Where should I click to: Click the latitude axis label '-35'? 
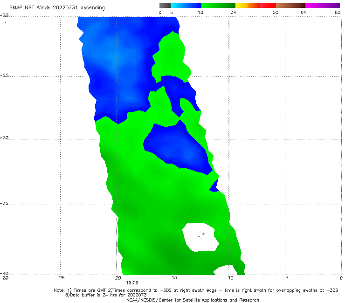pyautogui.click(x=4, y=204)
